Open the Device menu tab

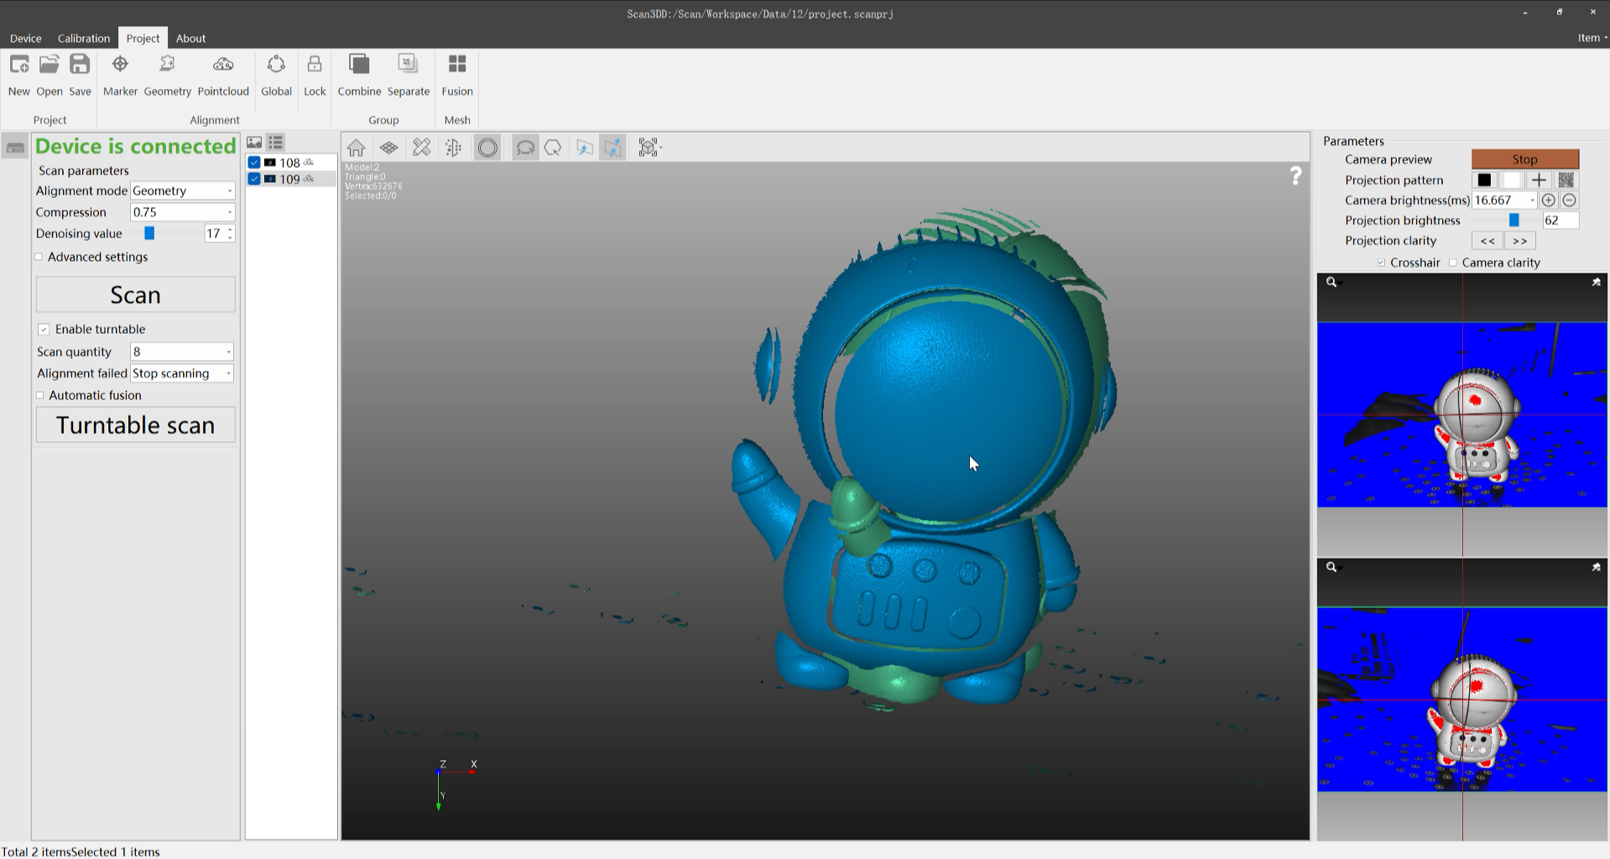tap(25, 38)
